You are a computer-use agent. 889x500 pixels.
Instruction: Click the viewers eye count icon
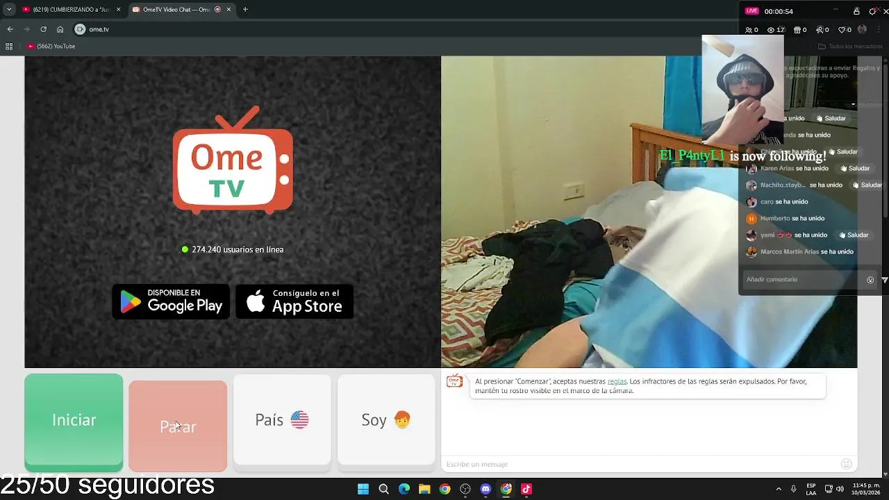click(x=771, y=30)
